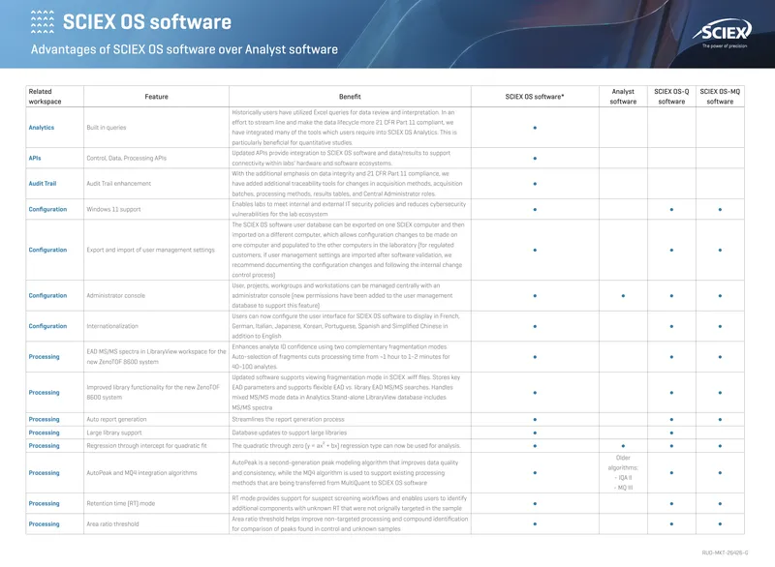Image resolution: width=775 pixels, height=567 pixels.
Task: Click the 'Analyst software' column header
Action: (x=623, y=96)
